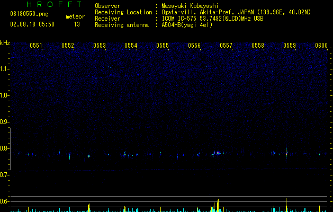Click the A504HB(yagi 4el) antenna text
Screen dimensions: 333x212
(187, 25)
